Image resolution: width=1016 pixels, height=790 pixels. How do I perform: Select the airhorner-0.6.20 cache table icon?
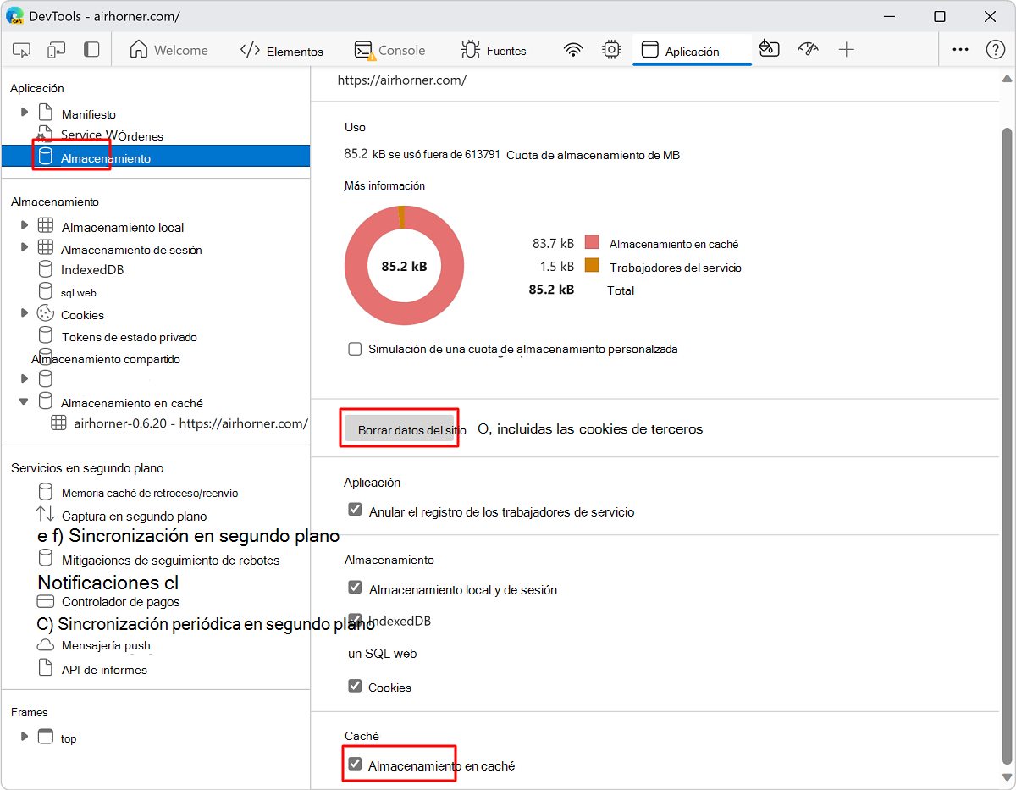[58, 423]
